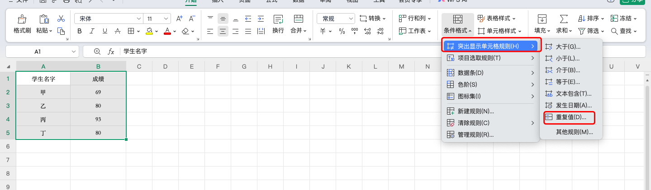The image size is (651, 190).
Task: Click the 表格样式 table style button
Action: (x=496, y=19)
